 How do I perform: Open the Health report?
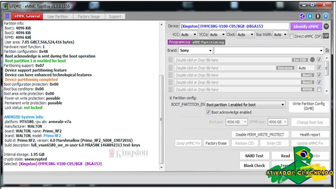pyautogui.click(x=310, y=135)
